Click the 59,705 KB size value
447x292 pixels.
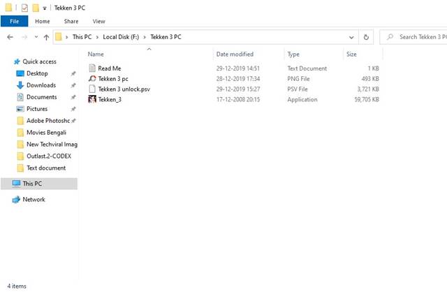click(367, 99)
